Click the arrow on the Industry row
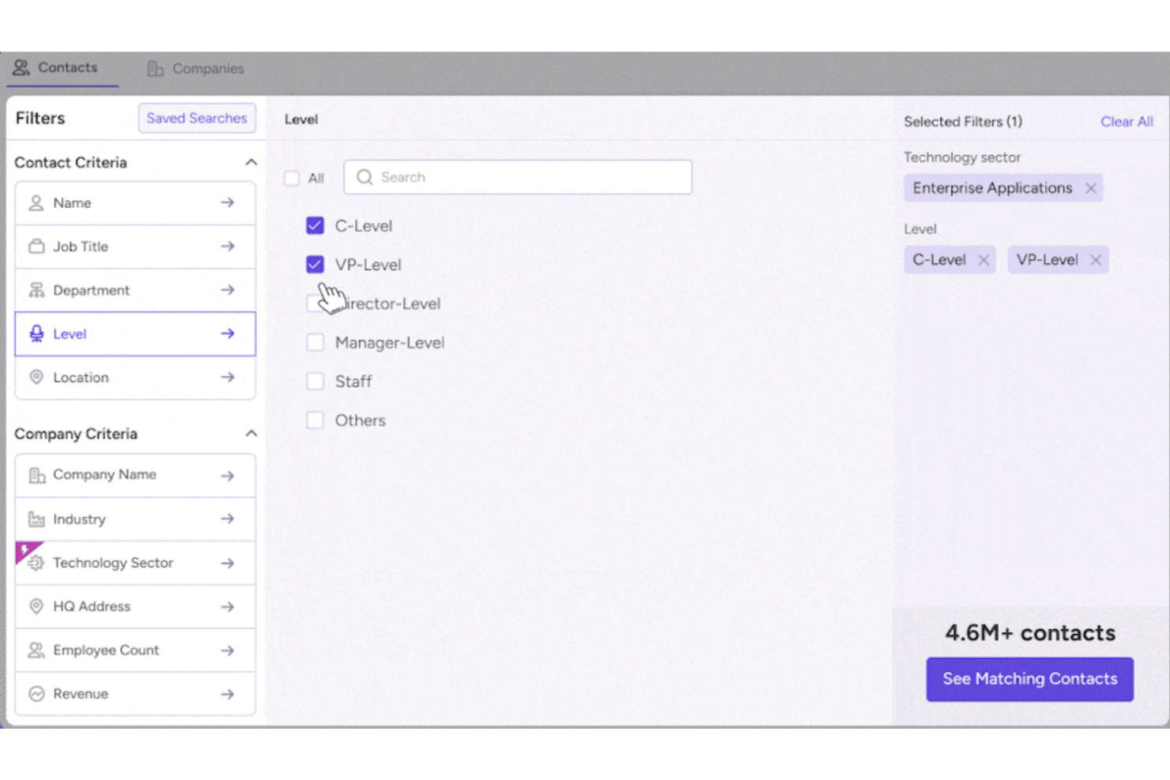The width and height of the screenshot is (1170, 780). pos(228,519)
